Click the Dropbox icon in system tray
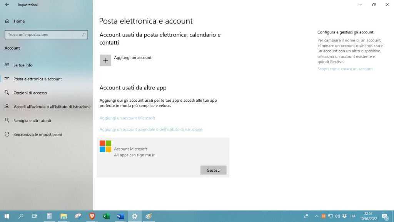Screen dimensions: 394x222 pyautogui.click(x=344, y=216)
